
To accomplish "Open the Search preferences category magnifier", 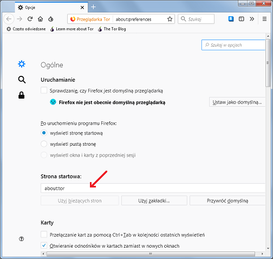I will (x=22, y=80).
